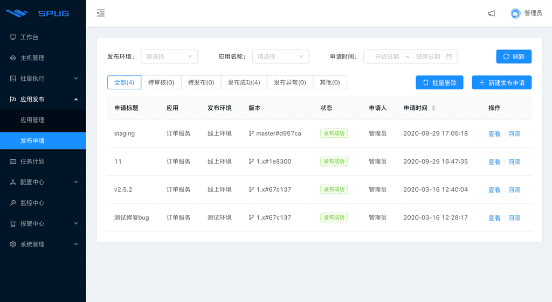552x302 pixels.
Task: Switch to the 发布成功(4) tab
Action: point(244,82)
